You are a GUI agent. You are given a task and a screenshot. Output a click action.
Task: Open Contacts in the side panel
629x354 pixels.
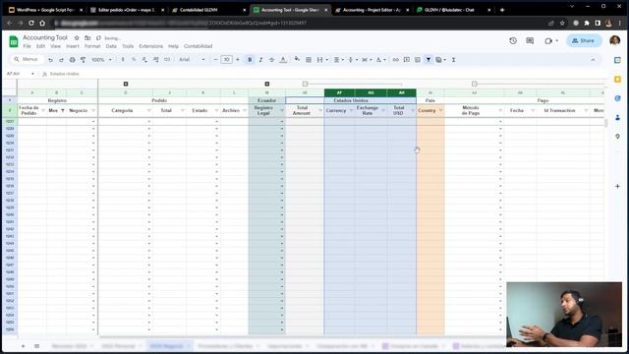tap(617, 118)
